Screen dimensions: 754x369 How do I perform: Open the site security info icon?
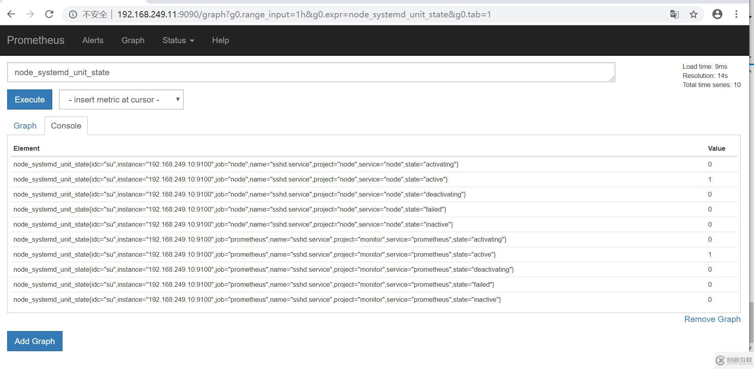coord(73,15)
